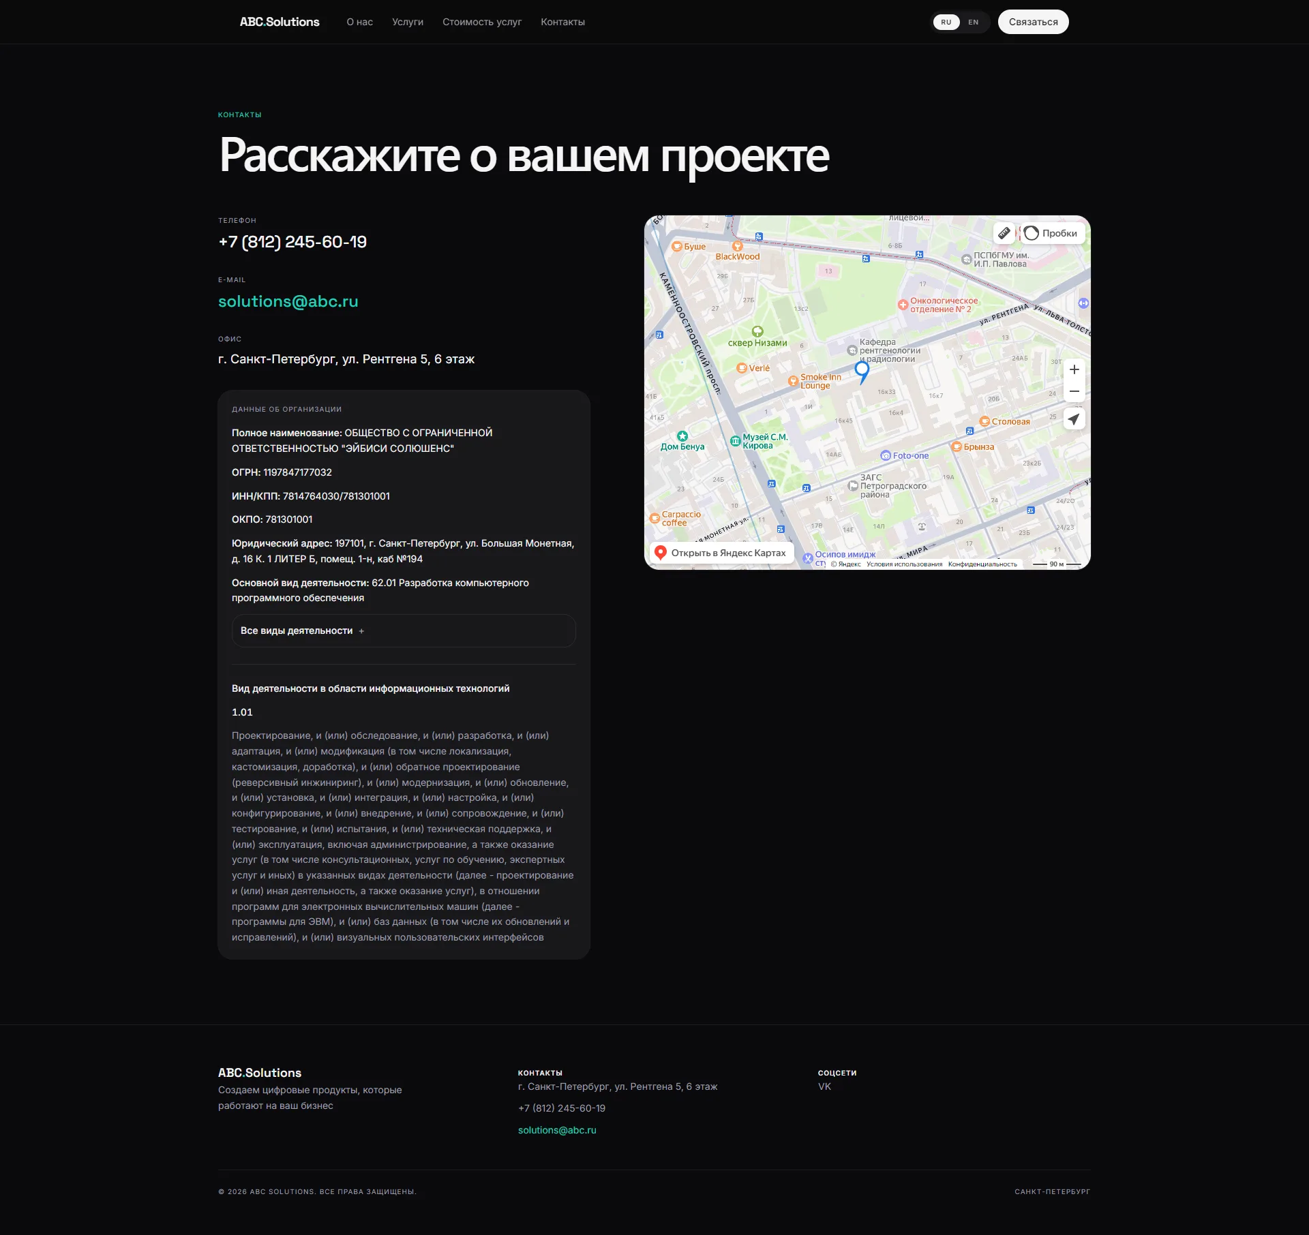
Task: Go to Услуги in navigation
Action: pos(408,22)
